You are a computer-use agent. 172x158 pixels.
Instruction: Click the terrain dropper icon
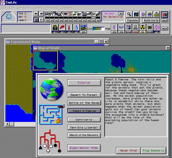157,14
